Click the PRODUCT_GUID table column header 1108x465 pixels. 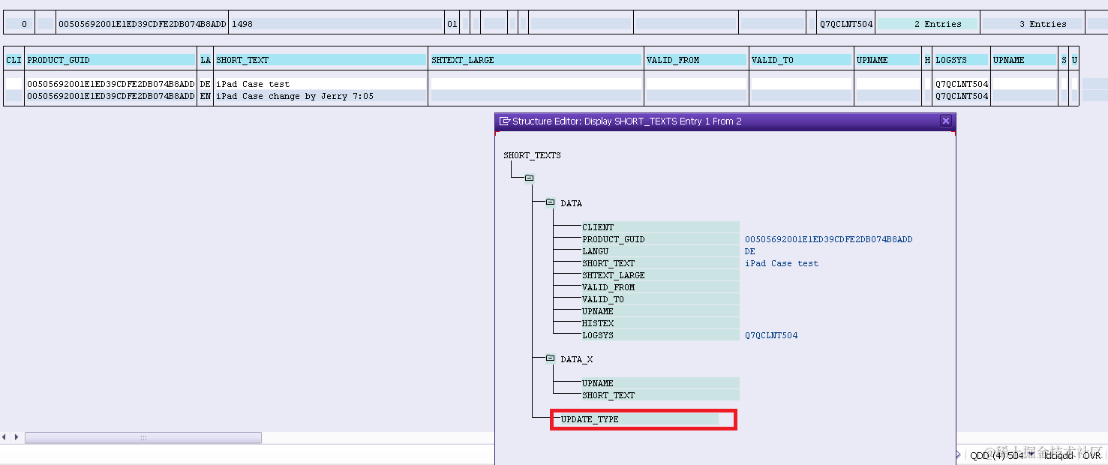[x=110, y=60]
